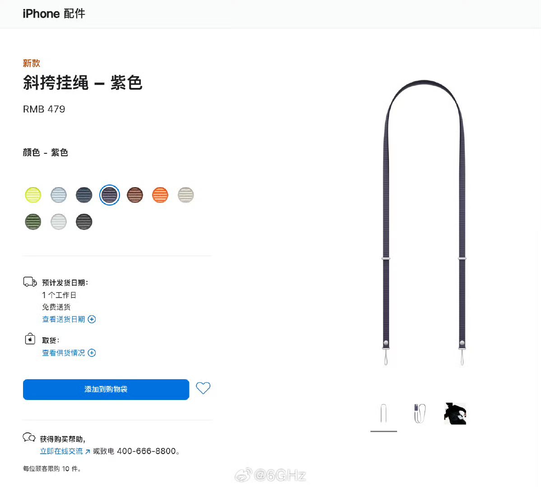Screen dimensions: 541x487
Task: Open 立即在线交流 chat link
Action: (61, 451)
